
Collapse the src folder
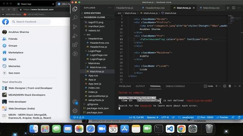[x=88, y=34]
